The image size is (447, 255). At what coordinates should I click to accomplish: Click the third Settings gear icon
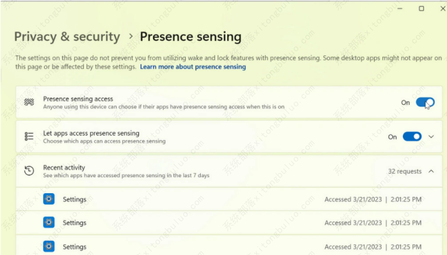coord(49,246)
